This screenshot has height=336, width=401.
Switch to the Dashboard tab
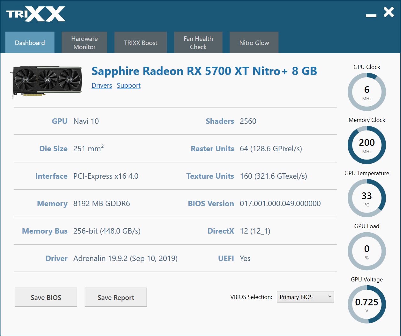[30, 42]
